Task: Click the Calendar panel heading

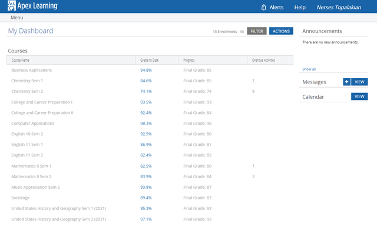Action: click(313, 97)
